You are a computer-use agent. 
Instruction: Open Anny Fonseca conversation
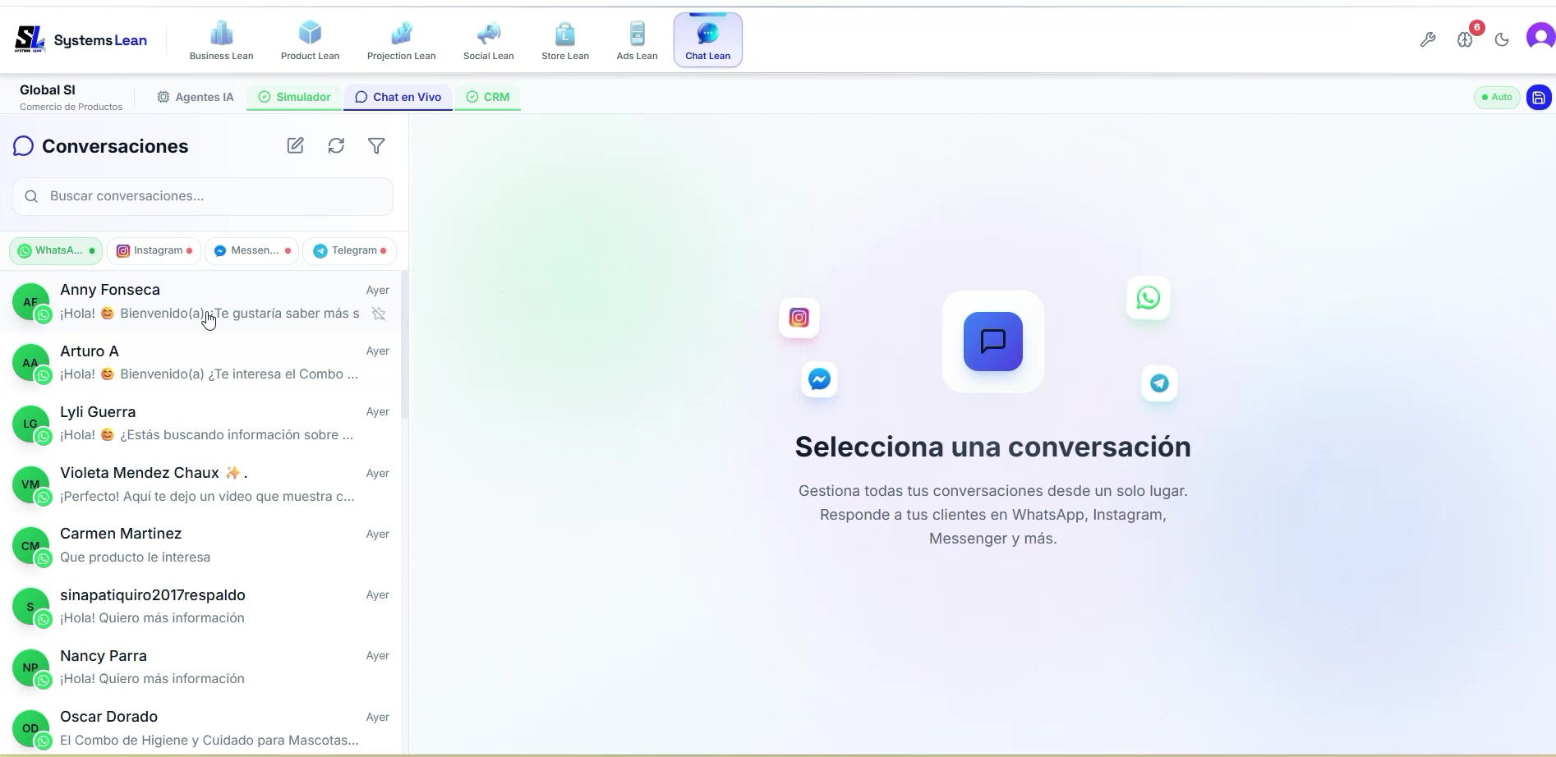click(200, 301)
